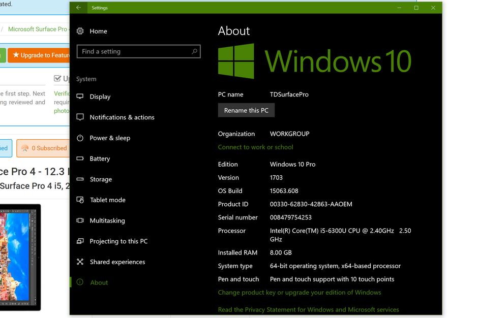This screenshot has width=478, height=318.
Task: Open the Home settings page
Action: pyautogui.click(x=98, y=31)
